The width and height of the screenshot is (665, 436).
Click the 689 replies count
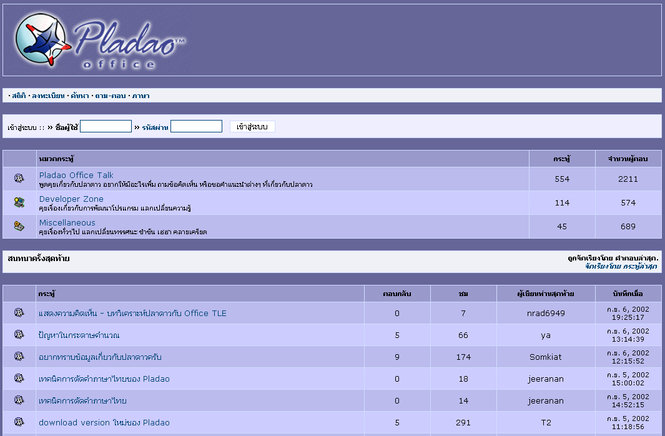628,227
